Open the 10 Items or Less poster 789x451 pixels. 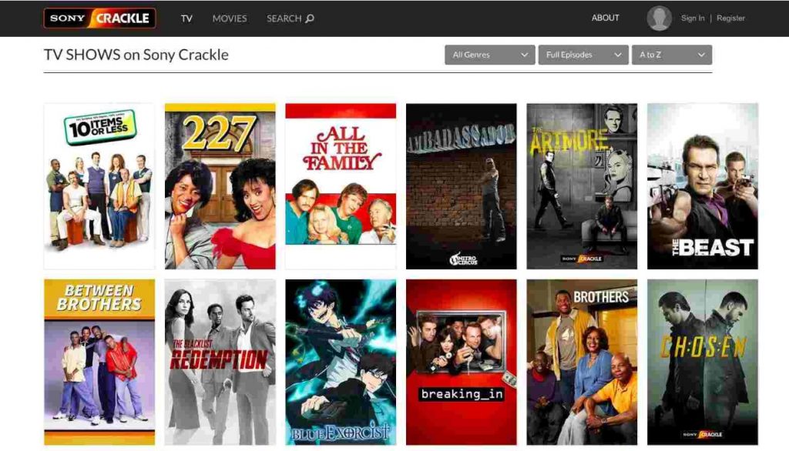pyautogui.click(x=99, y=186)
